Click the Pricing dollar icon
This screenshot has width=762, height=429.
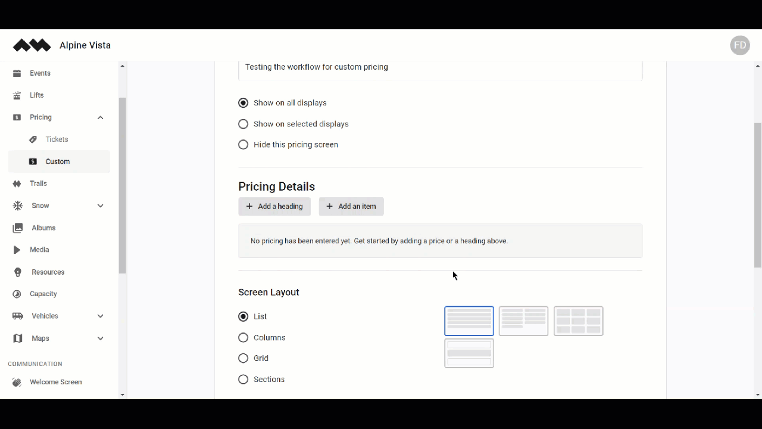point(17,117)
